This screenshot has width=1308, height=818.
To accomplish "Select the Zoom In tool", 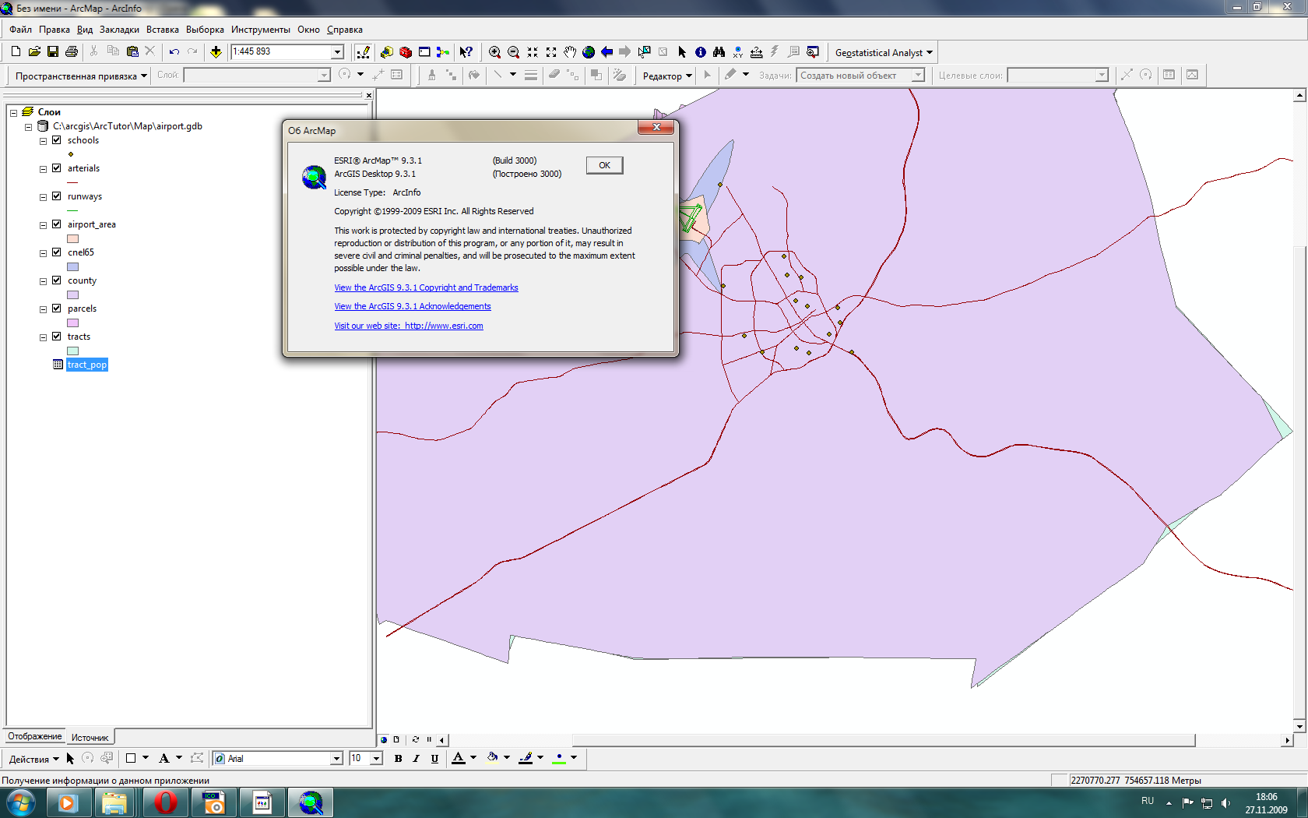I will 494,51.
